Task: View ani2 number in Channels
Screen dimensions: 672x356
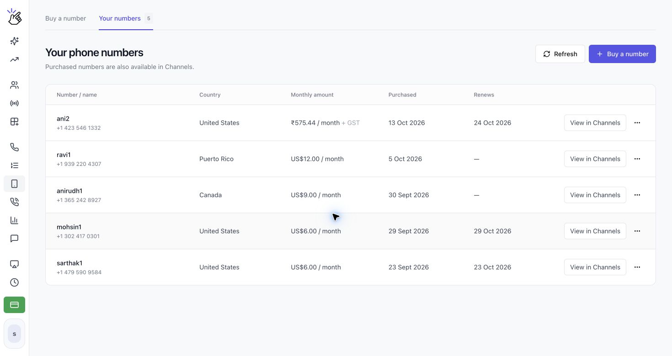Action: point(595,122)
